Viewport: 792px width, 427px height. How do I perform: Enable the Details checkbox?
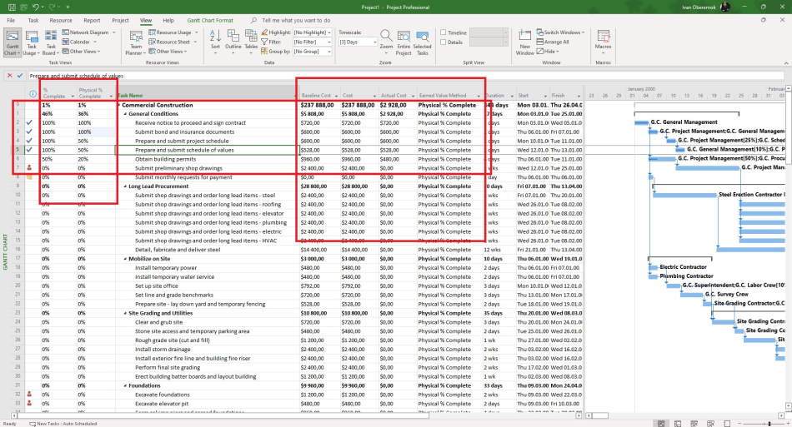[443, 42]
